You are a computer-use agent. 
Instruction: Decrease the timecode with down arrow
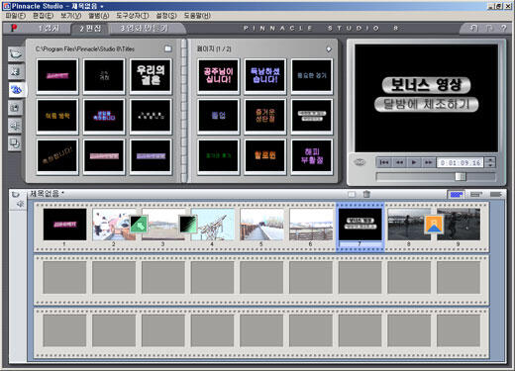[490, 165]
